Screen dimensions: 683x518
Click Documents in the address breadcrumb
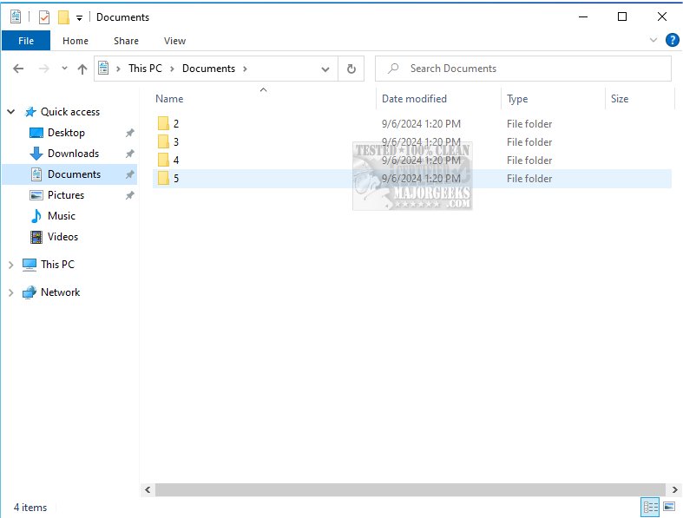click(208, 69)
